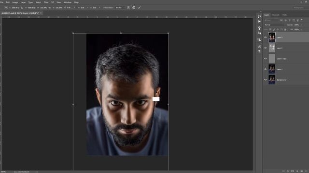Commit the transform with the checkmark
This screenshot has height=173, width=309.
(x=140, y=8)
